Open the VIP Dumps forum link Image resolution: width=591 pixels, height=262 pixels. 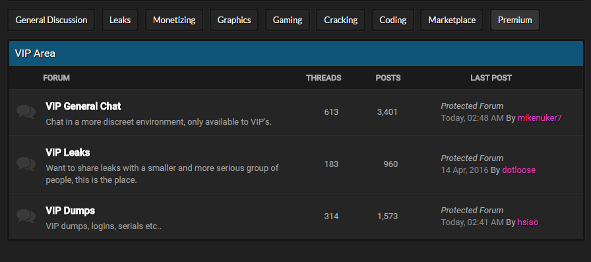(70, 210)
